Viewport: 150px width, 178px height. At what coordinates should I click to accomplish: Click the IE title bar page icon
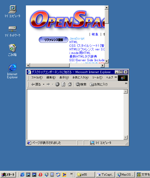point(29,72)
